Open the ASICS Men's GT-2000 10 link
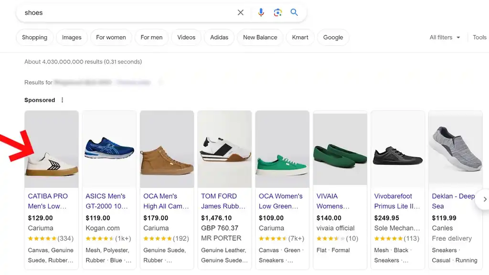 [106, 201]
